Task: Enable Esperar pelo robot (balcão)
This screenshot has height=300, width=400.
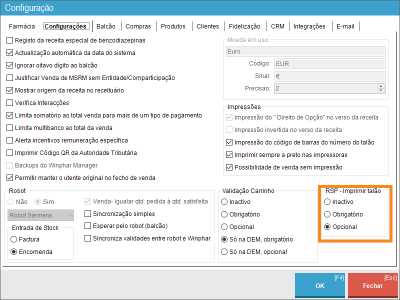Action: [x=88, y=226]
